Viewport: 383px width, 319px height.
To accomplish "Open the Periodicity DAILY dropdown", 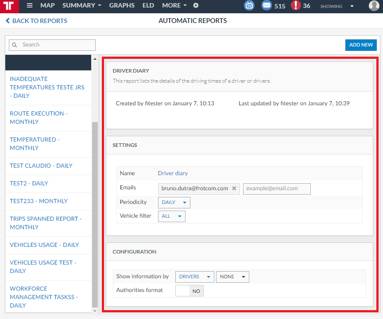I will coord(174,203).
